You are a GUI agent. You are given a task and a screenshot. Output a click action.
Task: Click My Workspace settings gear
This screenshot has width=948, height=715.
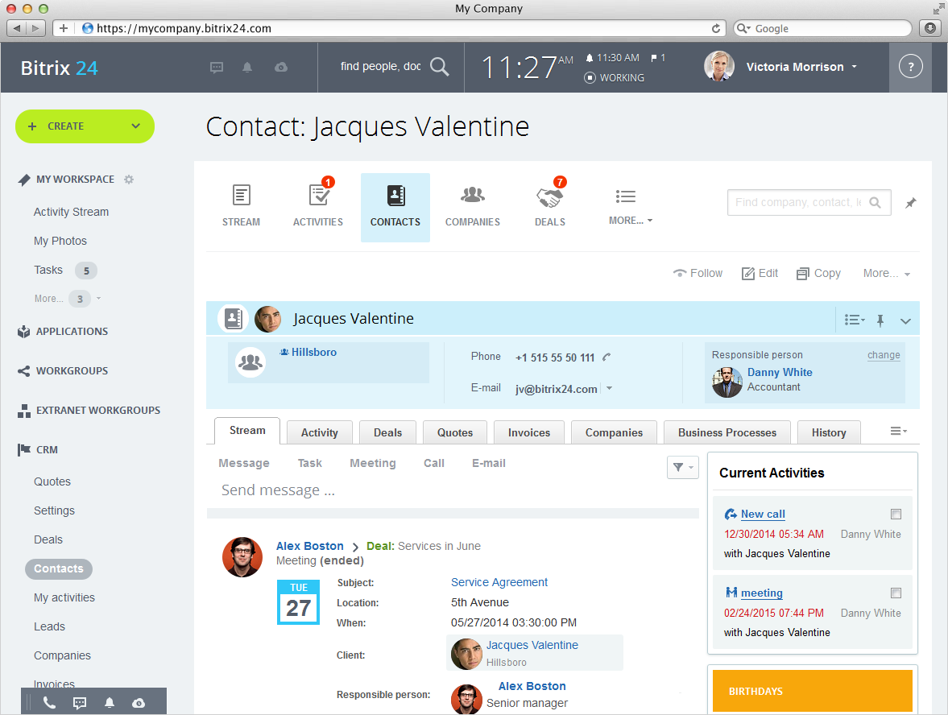[129, 180]
